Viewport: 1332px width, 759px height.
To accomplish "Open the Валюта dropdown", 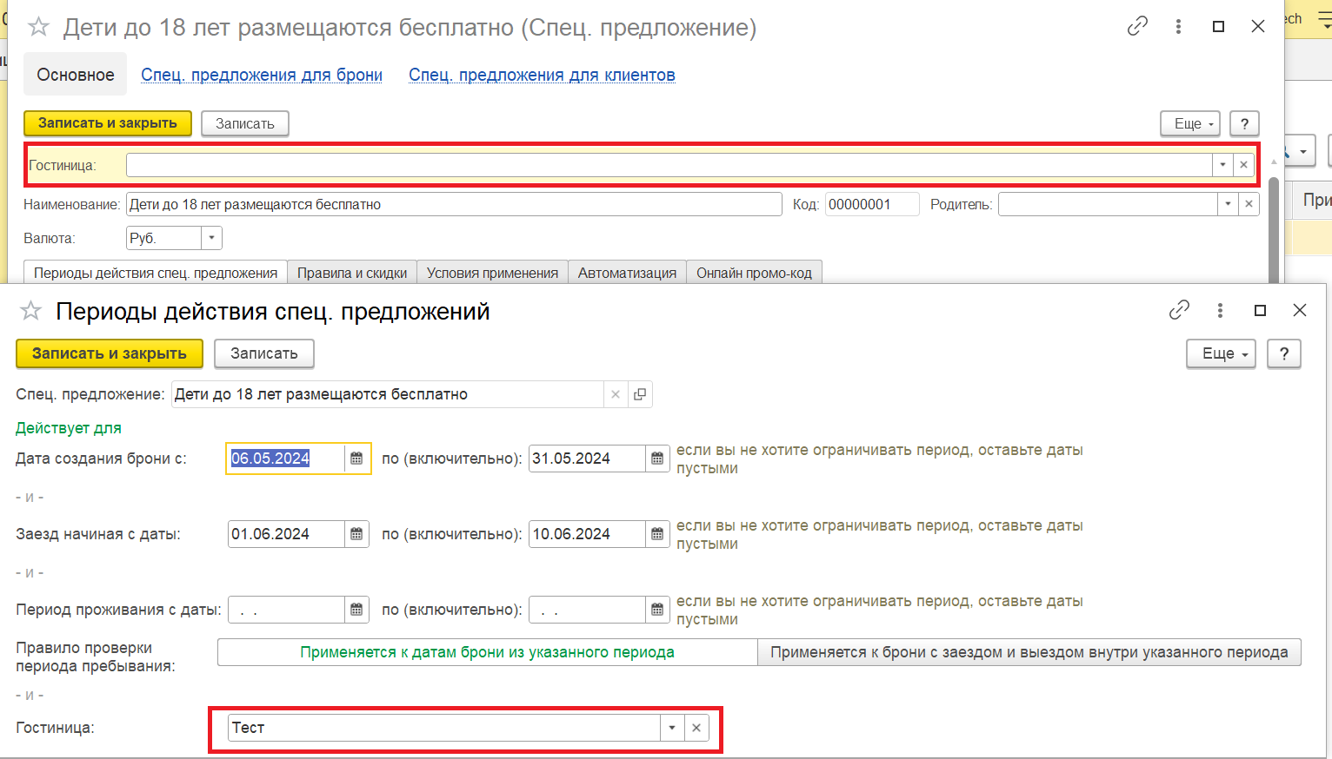I will pyautogui.click(x=211, y=238).
